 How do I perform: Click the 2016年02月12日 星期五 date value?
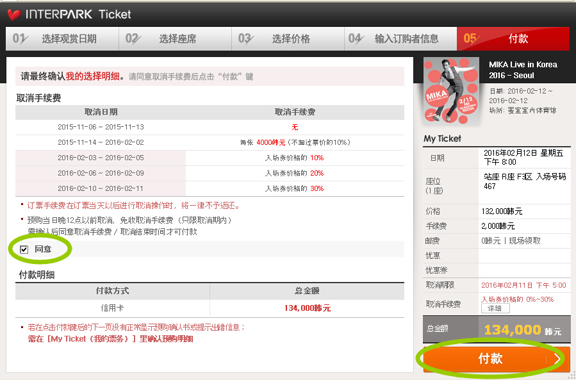pos(523,157)
